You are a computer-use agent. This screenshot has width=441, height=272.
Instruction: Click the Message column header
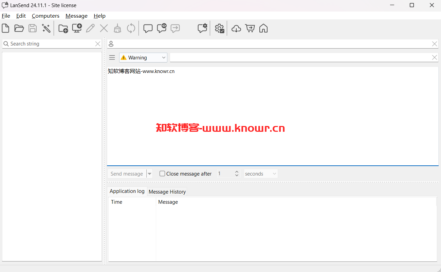(296, 202)
